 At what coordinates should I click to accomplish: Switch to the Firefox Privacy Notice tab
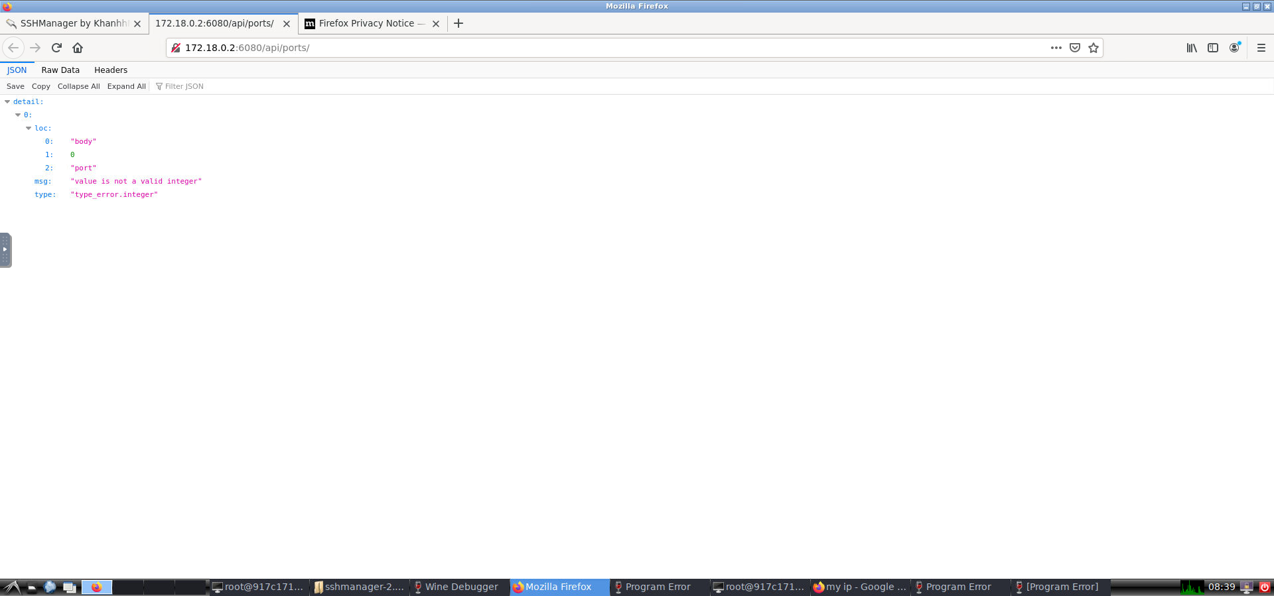tap(372, 23)
